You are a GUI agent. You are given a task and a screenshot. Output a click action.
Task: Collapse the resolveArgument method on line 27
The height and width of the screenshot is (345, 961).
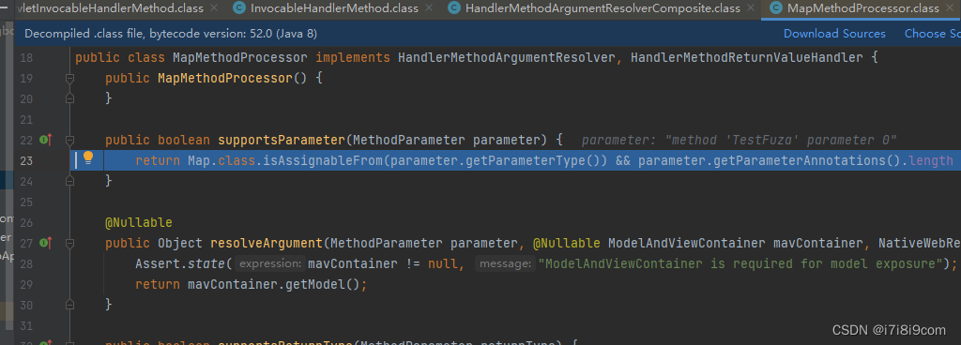69,243
